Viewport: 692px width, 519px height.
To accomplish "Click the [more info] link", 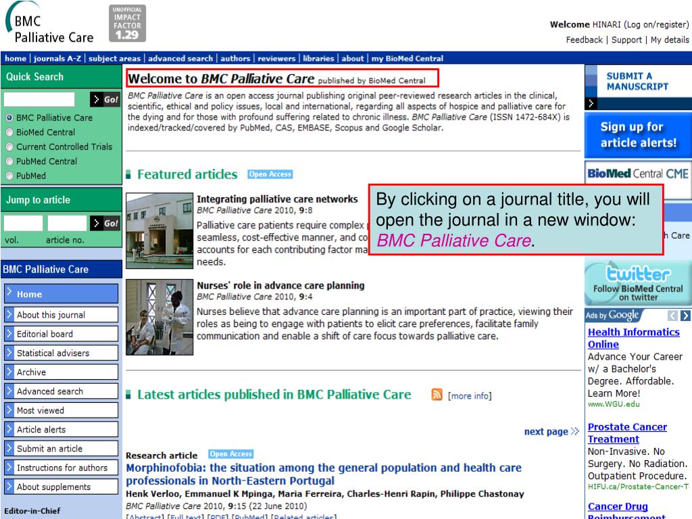I will tap(470, 396).
